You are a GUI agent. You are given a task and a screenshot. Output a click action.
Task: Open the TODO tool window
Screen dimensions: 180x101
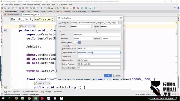pyautogui.click(x=16, y=92)
